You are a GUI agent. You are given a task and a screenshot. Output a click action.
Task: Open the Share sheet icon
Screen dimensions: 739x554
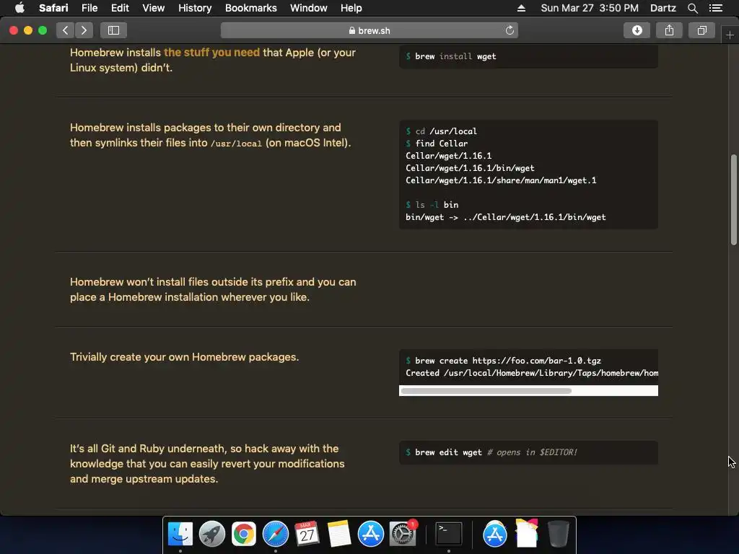tap(669, 30)
